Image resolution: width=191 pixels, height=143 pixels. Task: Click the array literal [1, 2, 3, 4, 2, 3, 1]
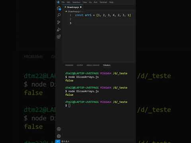[x=113, y=15]
